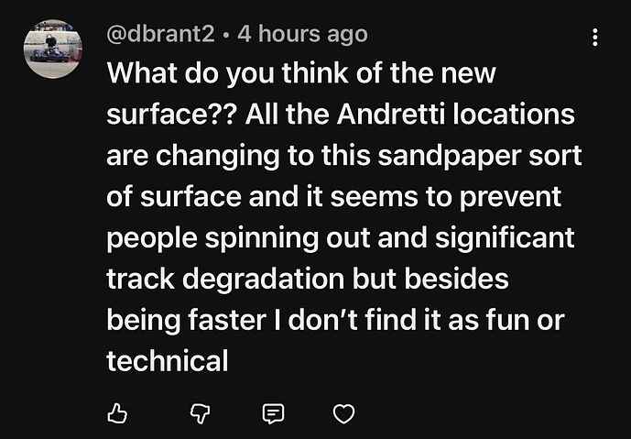Click the word 'significant' in the comment

tap(505, 237)
